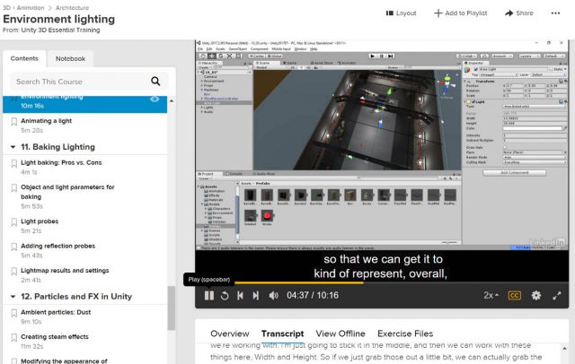575x364 pixels.
Task: Click the contents scroll-up arrow
Action: click(x=172, y=100)
